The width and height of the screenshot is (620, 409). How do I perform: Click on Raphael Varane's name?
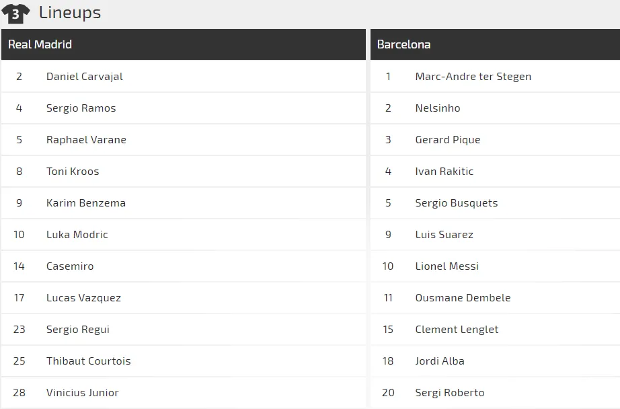(x=86, y=140)
